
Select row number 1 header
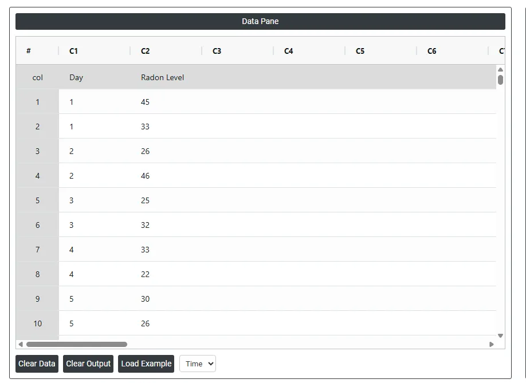(37, 102)
